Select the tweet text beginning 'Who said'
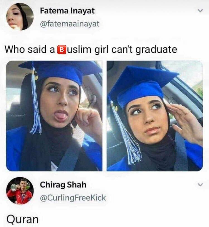The height and width of the screenshot is (227, 209). pos(91,50)
